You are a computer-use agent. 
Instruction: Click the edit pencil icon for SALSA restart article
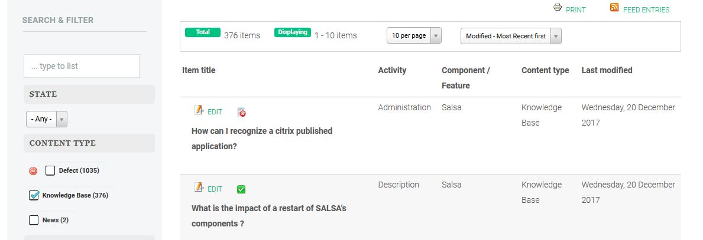click(x=199, y=188)
